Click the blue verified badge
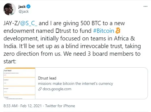 tap(29, 6)
